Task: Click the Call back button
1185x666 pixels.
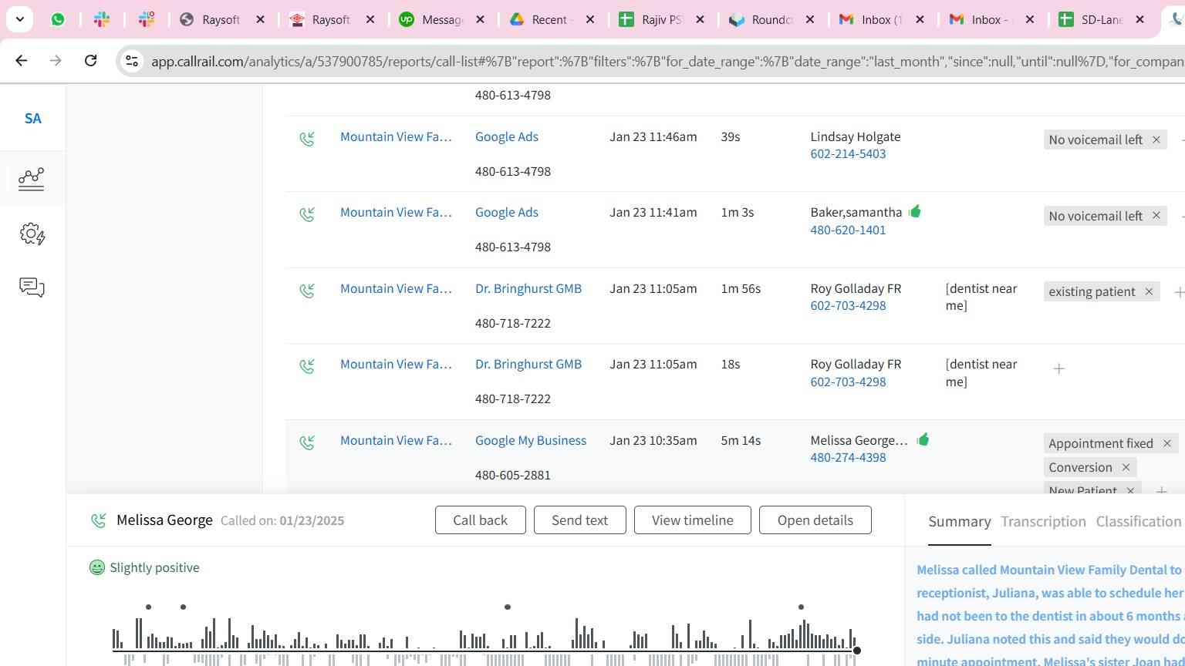Action: (480, 520)
